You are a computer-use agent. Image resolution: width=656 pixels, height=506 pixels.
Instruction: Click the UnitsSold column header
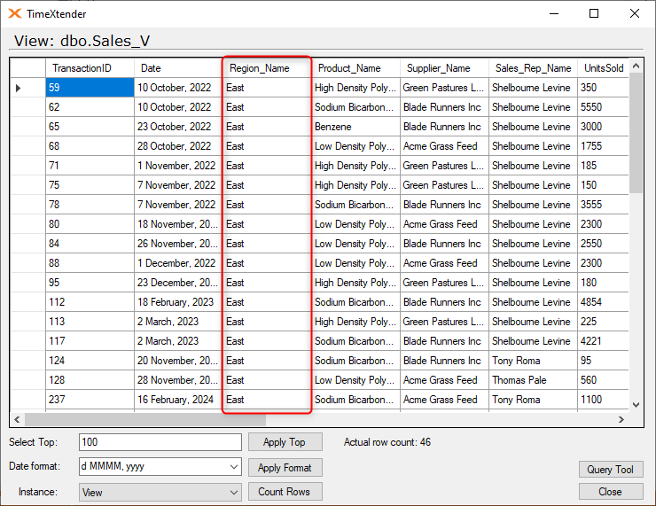604,68
